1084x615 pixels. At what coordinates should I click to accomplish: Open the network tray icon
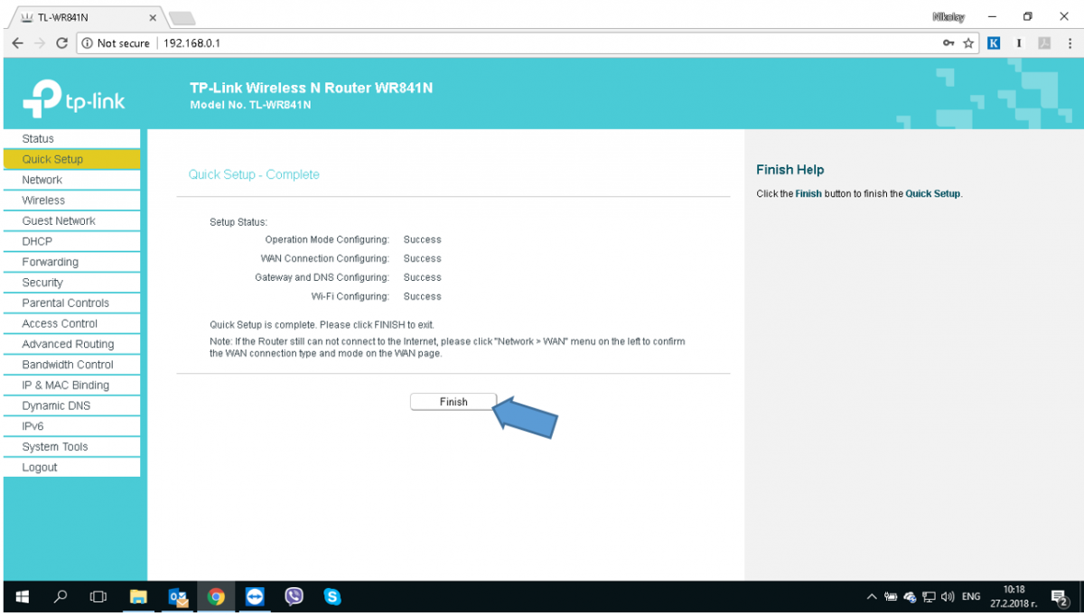929,597
